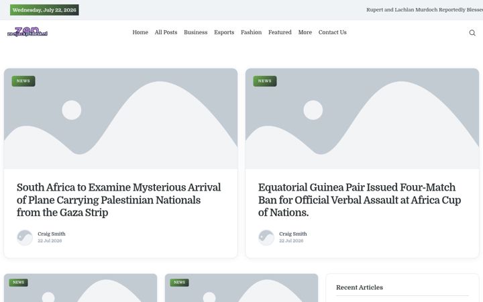Click 22 Jul 2026 date under Equatorial Guinea article
Screen dimensions: 483x302
(x=291, y=241)
